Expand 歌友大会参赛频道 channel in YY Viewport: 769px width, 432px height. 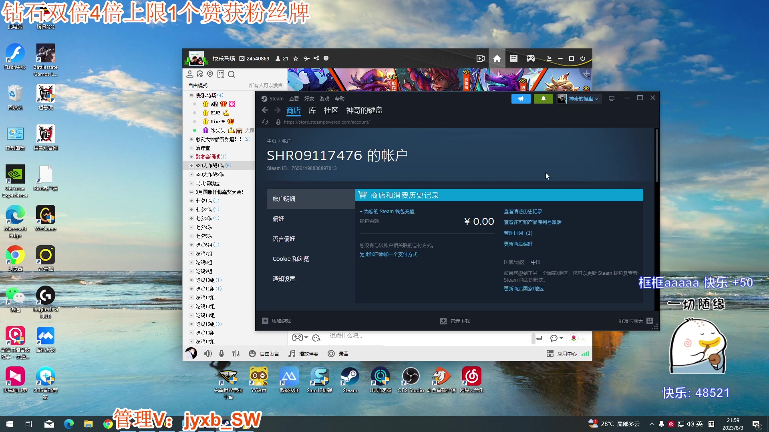pos(191,139)
